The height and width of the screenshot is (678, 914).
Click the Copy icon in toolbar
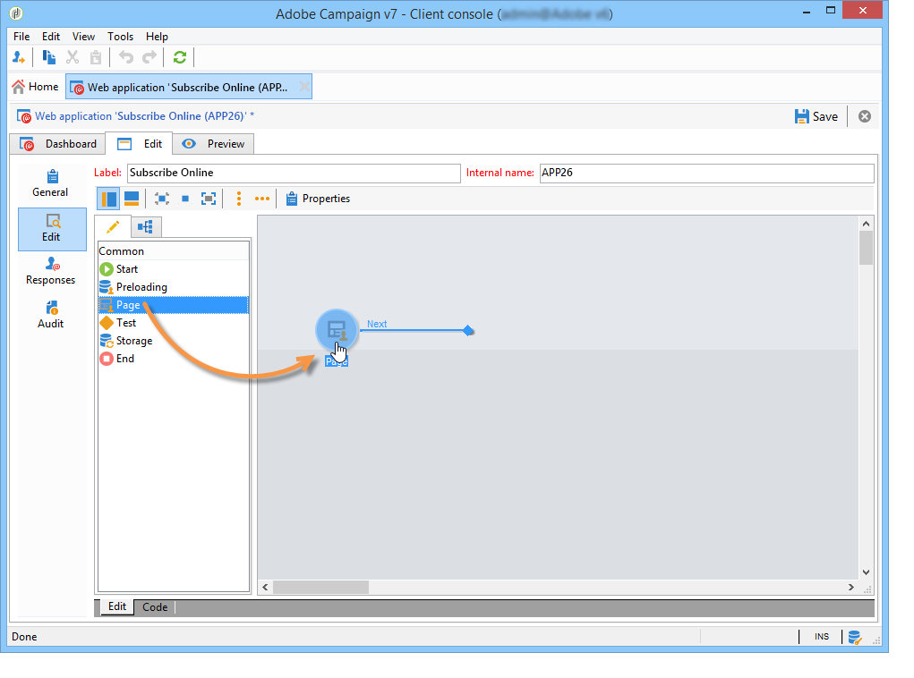click(49, 57)
